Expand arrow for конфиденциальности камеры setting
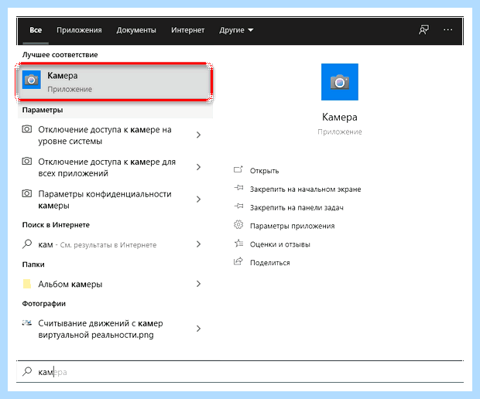The height and width of the screenshot is (399, 480). click(198, 199)
